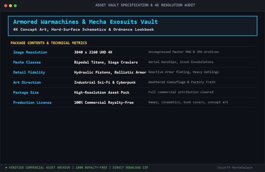Click the green maximize window button
This screenshot has height=172, width=265.
(x=15, y=6)
